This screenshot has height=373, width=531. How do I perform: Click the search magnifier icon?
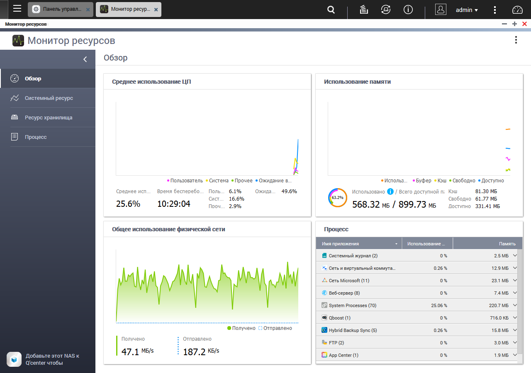(331, 10)
